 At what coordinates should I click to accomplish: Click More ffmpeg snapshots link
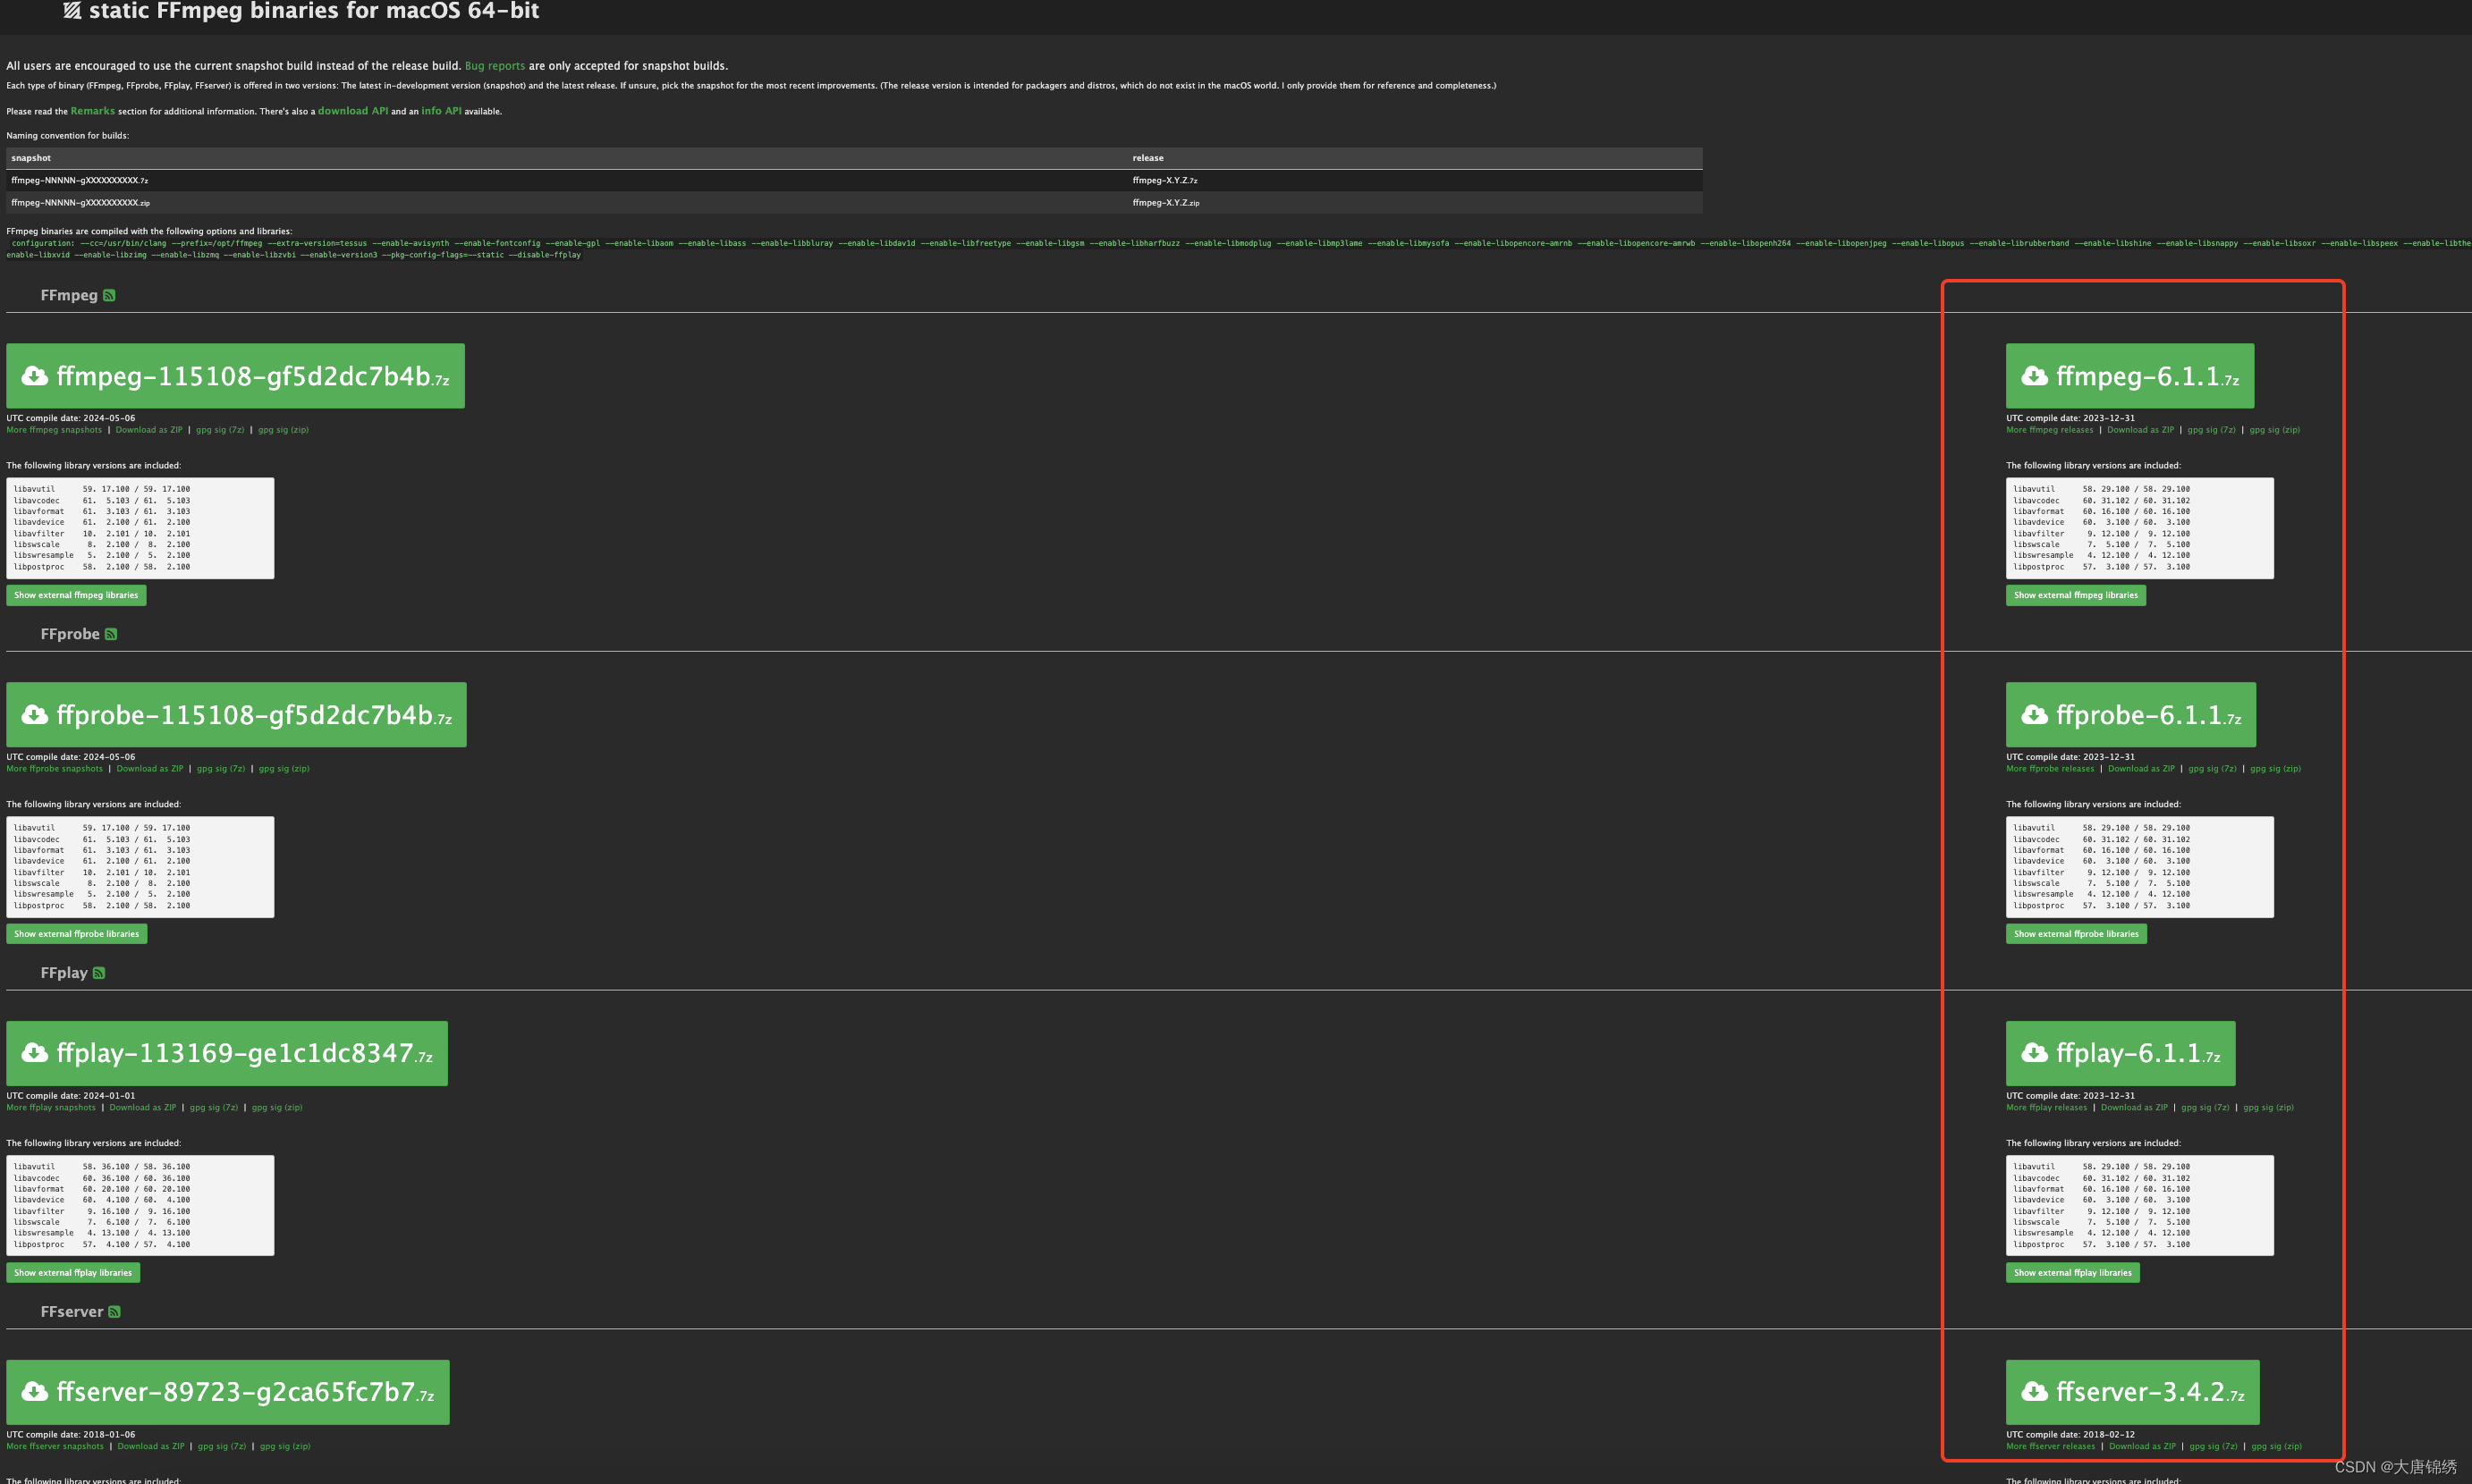[54, 429]
